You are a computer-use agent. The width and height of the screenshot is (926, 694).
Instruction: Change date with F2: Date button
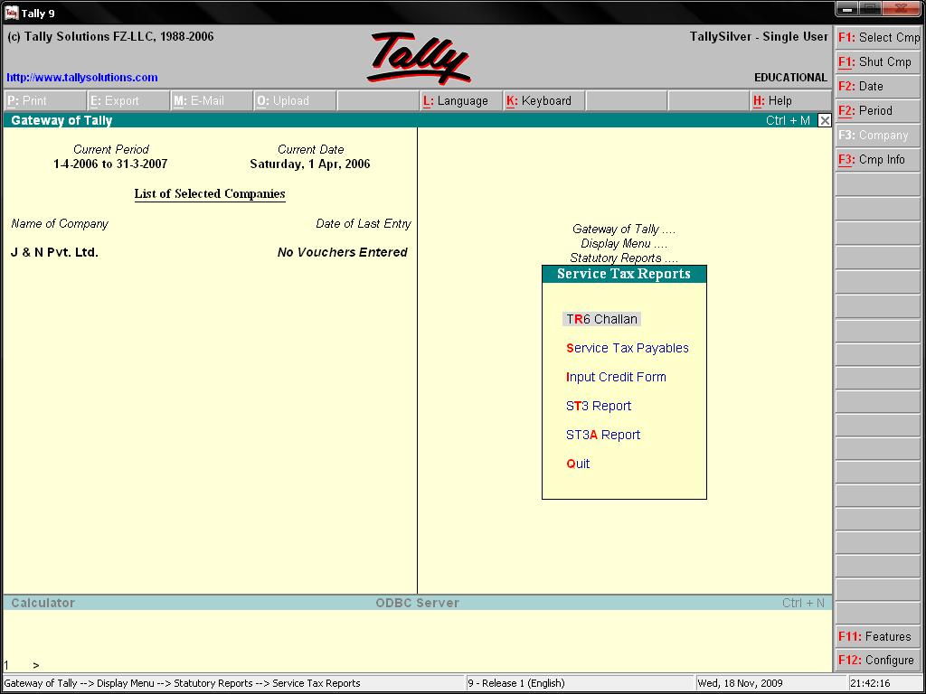coord(878,86)
